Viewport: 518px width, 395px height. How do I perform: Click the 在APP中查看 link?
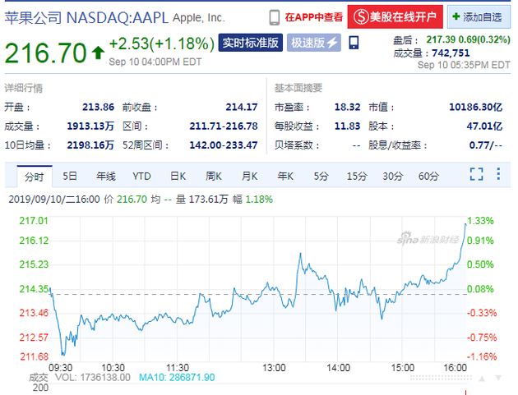[x=314, y=17]
